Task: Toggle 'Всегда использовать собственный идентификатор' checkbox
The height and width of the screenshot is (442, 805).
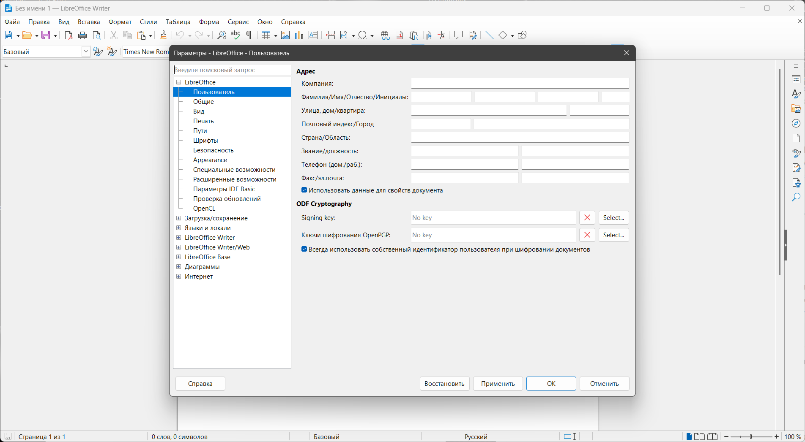Action: tap(304, 249)
